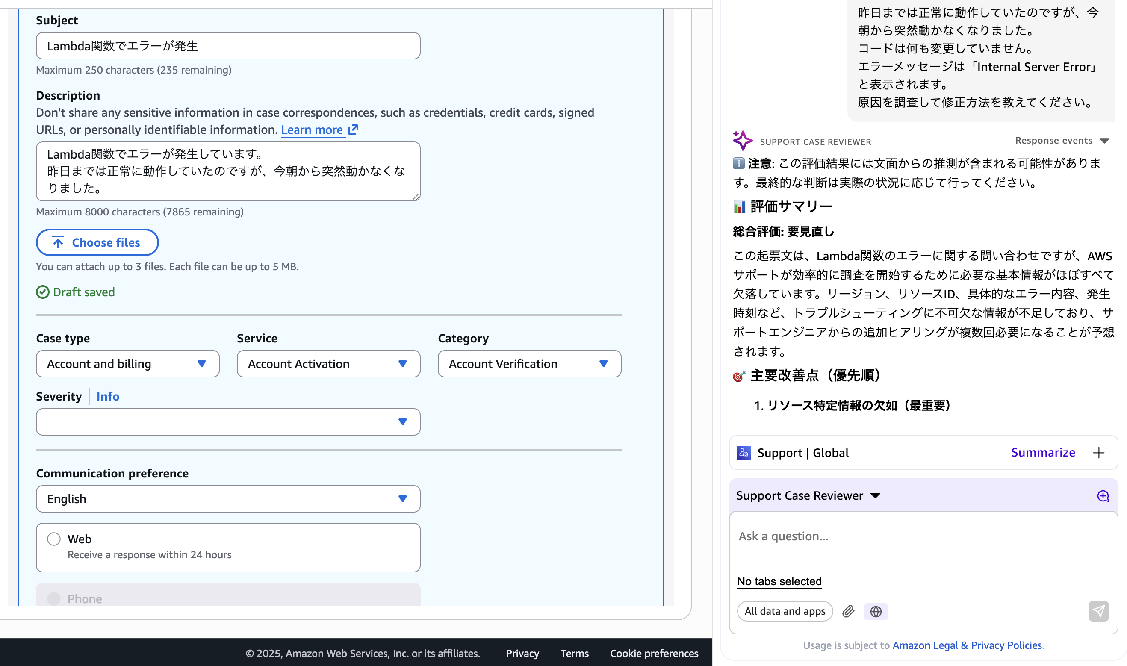Click the send message icon
The width and height of the screenshot is (1127, 666).
[x=1099, y=611]
